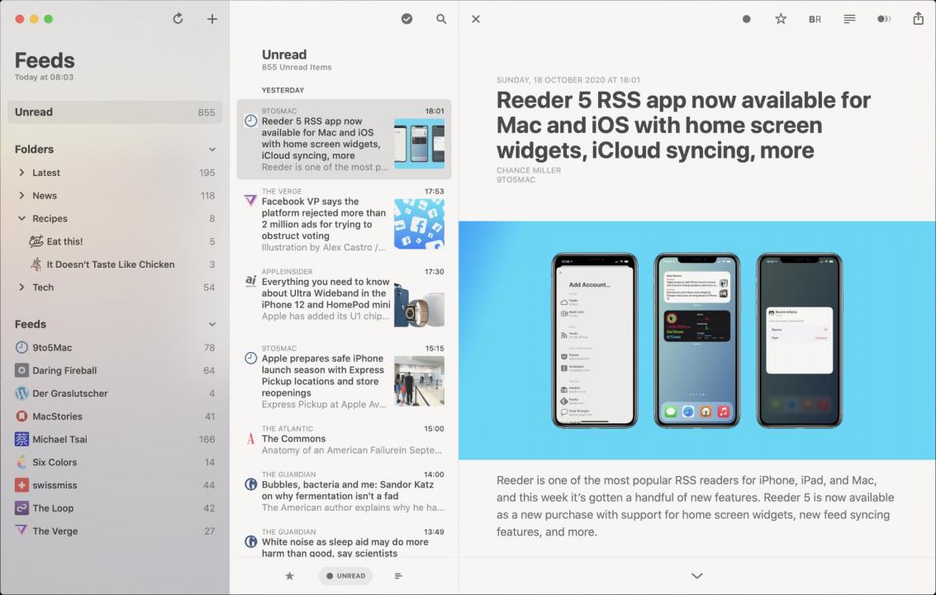Collapse the Feeds section

click(x=212, y=325)
